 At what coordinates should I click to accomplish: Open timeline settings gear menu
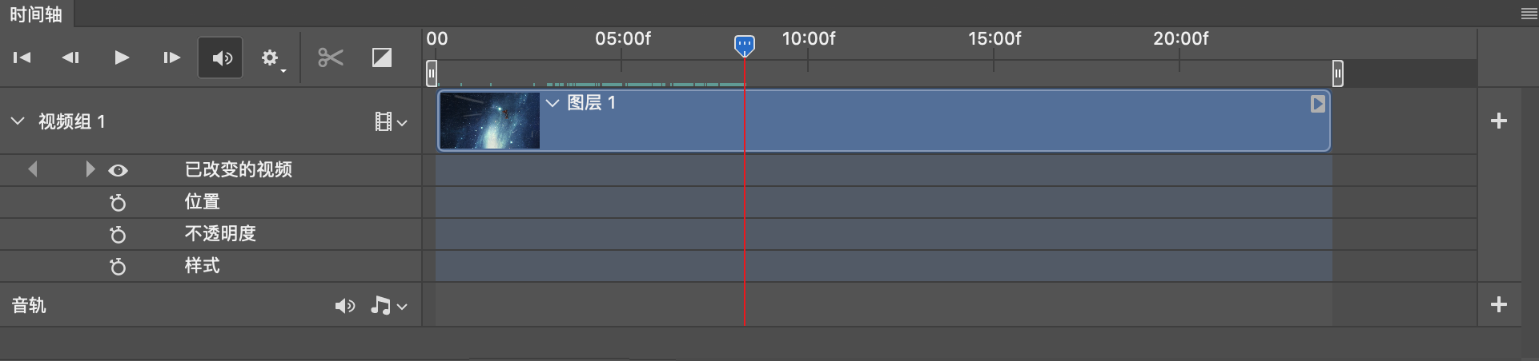[271, 58]
